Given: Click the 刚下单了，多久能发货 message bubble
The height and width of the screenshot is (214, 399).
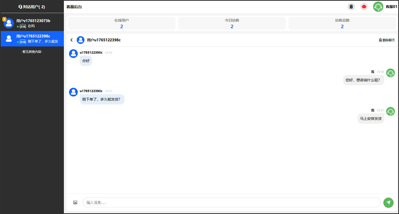Looking at the screenshot, I should [x=102, y=99].
